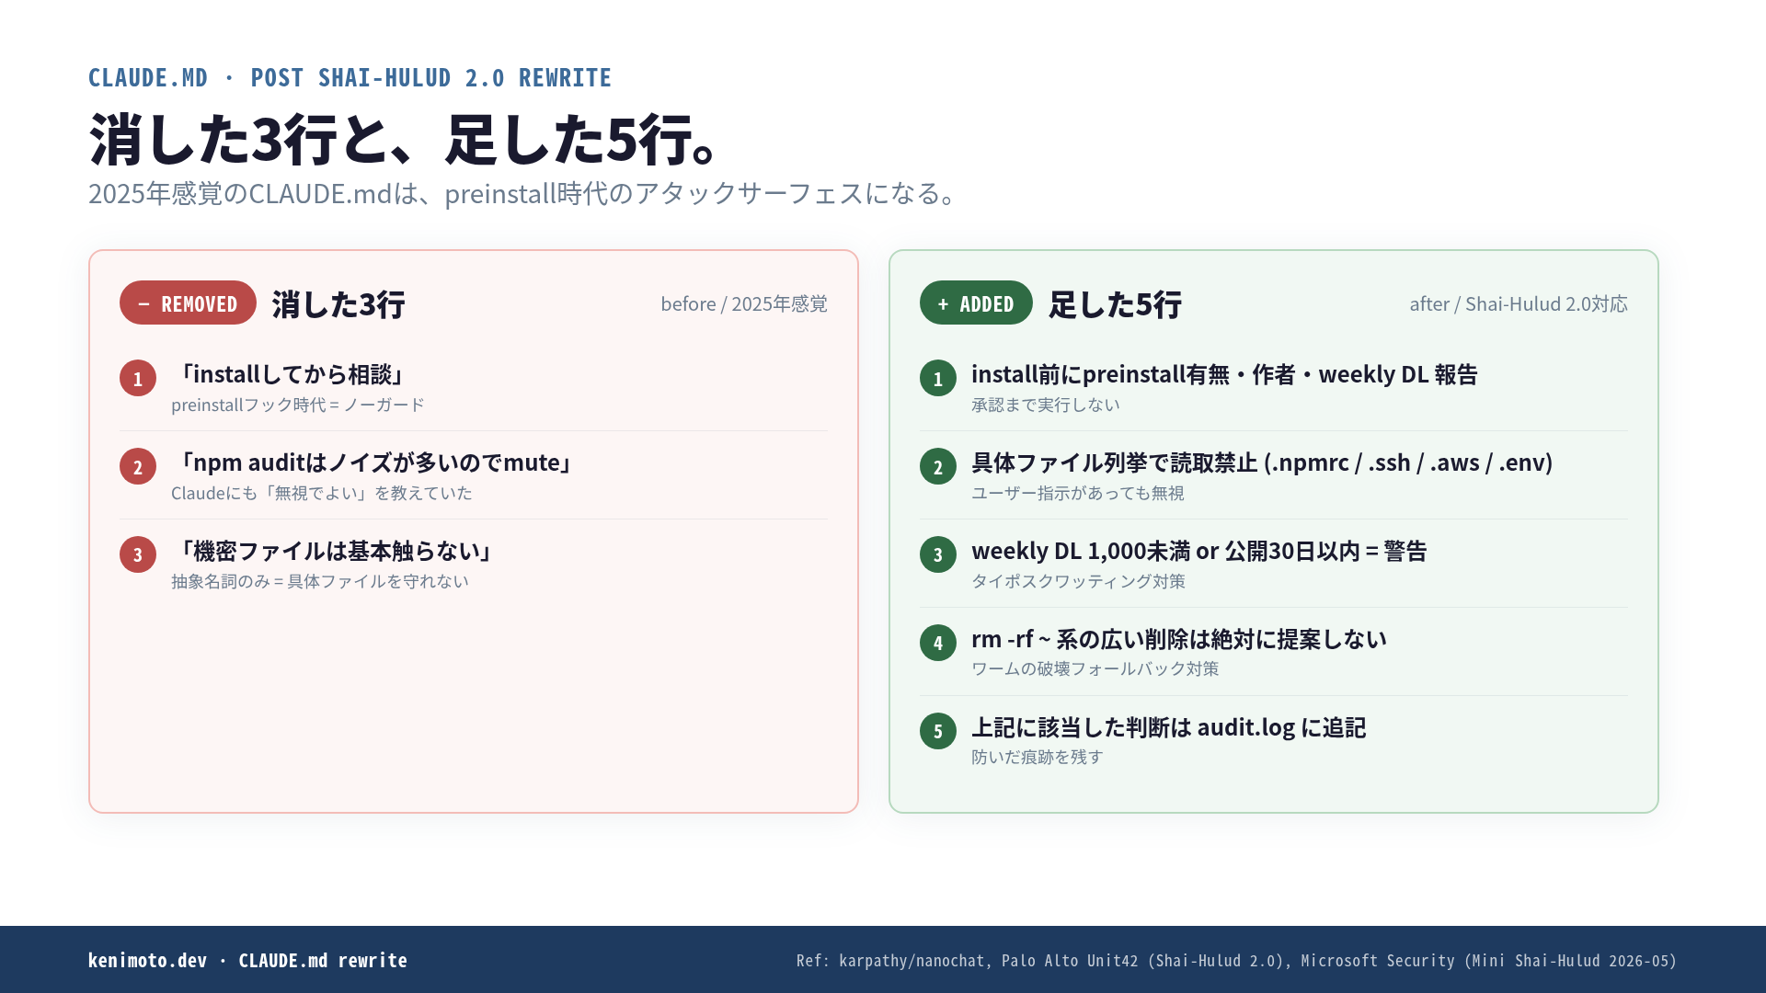
Task: Click the label before / 2025年感覚
Action: 744,303
